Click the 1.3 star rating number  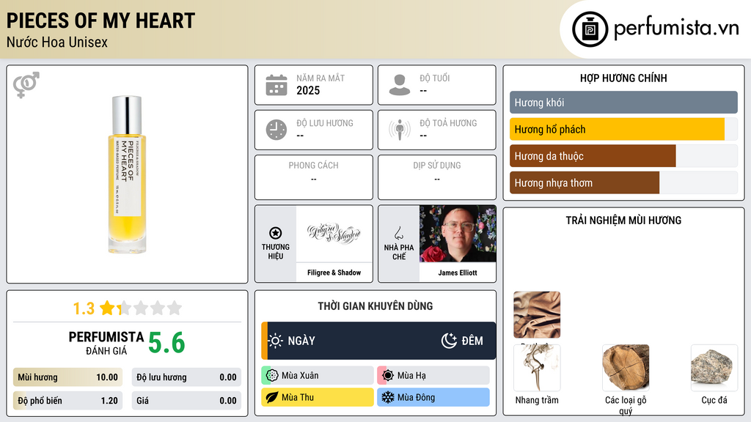coord(84,308)
